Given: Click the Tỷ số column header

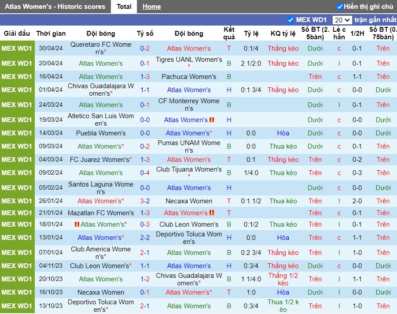Looking at the screenshot, I should point(145,34).
